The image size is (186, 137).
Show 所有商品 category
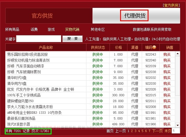click(x=12, y=29)
